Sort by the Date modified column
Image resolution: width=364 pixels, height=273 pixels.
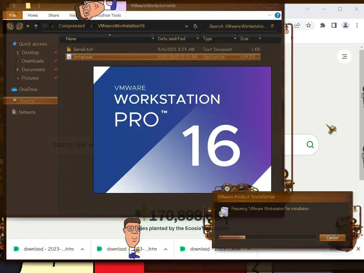pyautogui.click(x=172, y=39)
